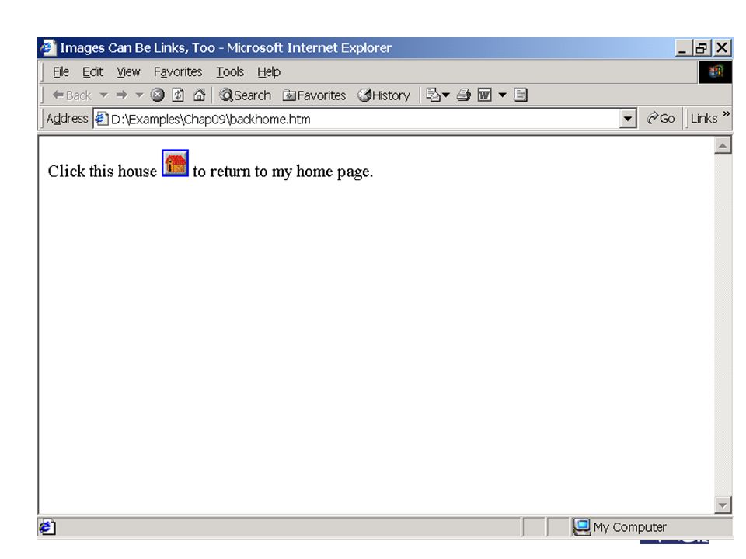Image resolution: width=746 pixels, height=559 pixels.
Task: Expand the Edit with Word dropdown arrow
Action: pos(503,95)
